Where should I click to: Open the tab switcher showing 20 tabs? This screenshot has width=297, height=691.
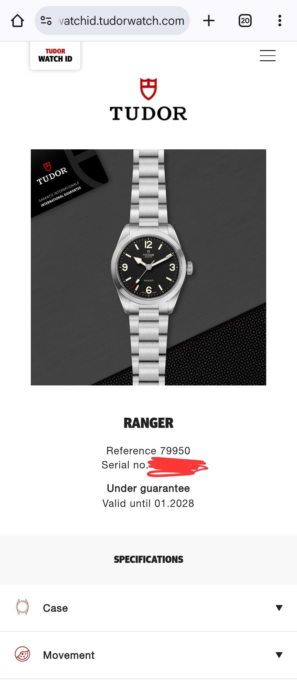click(x=245, y=21)
